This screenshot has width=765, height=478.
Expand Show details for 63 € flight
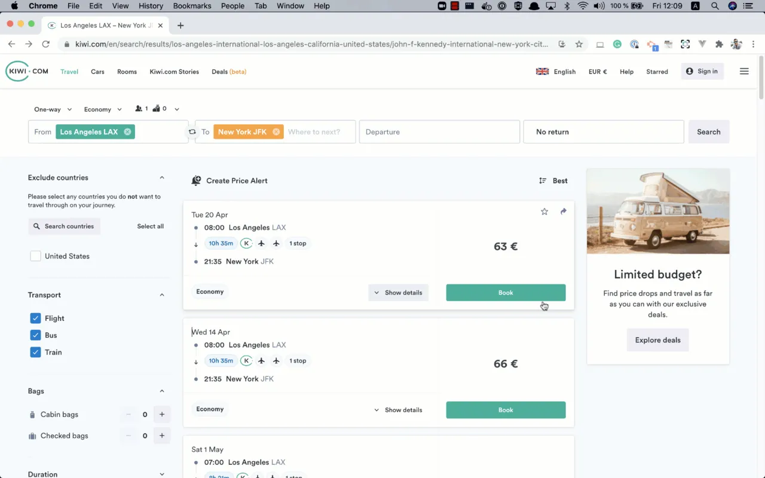coord(399,293)
